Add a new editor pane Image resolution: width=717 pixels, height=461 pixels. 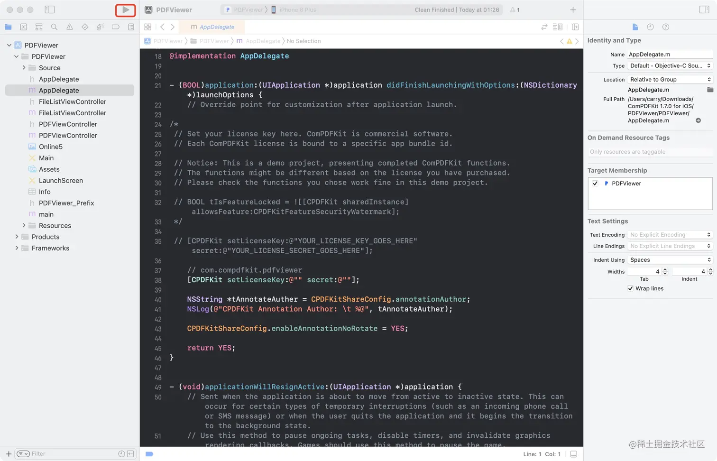[x=575, y=27]
